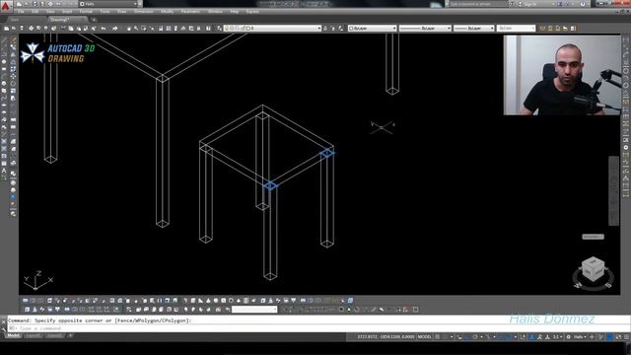Open the Halis workspace dropdown in title bar
The height and width of the screenshot is (355, 631).
108,4
